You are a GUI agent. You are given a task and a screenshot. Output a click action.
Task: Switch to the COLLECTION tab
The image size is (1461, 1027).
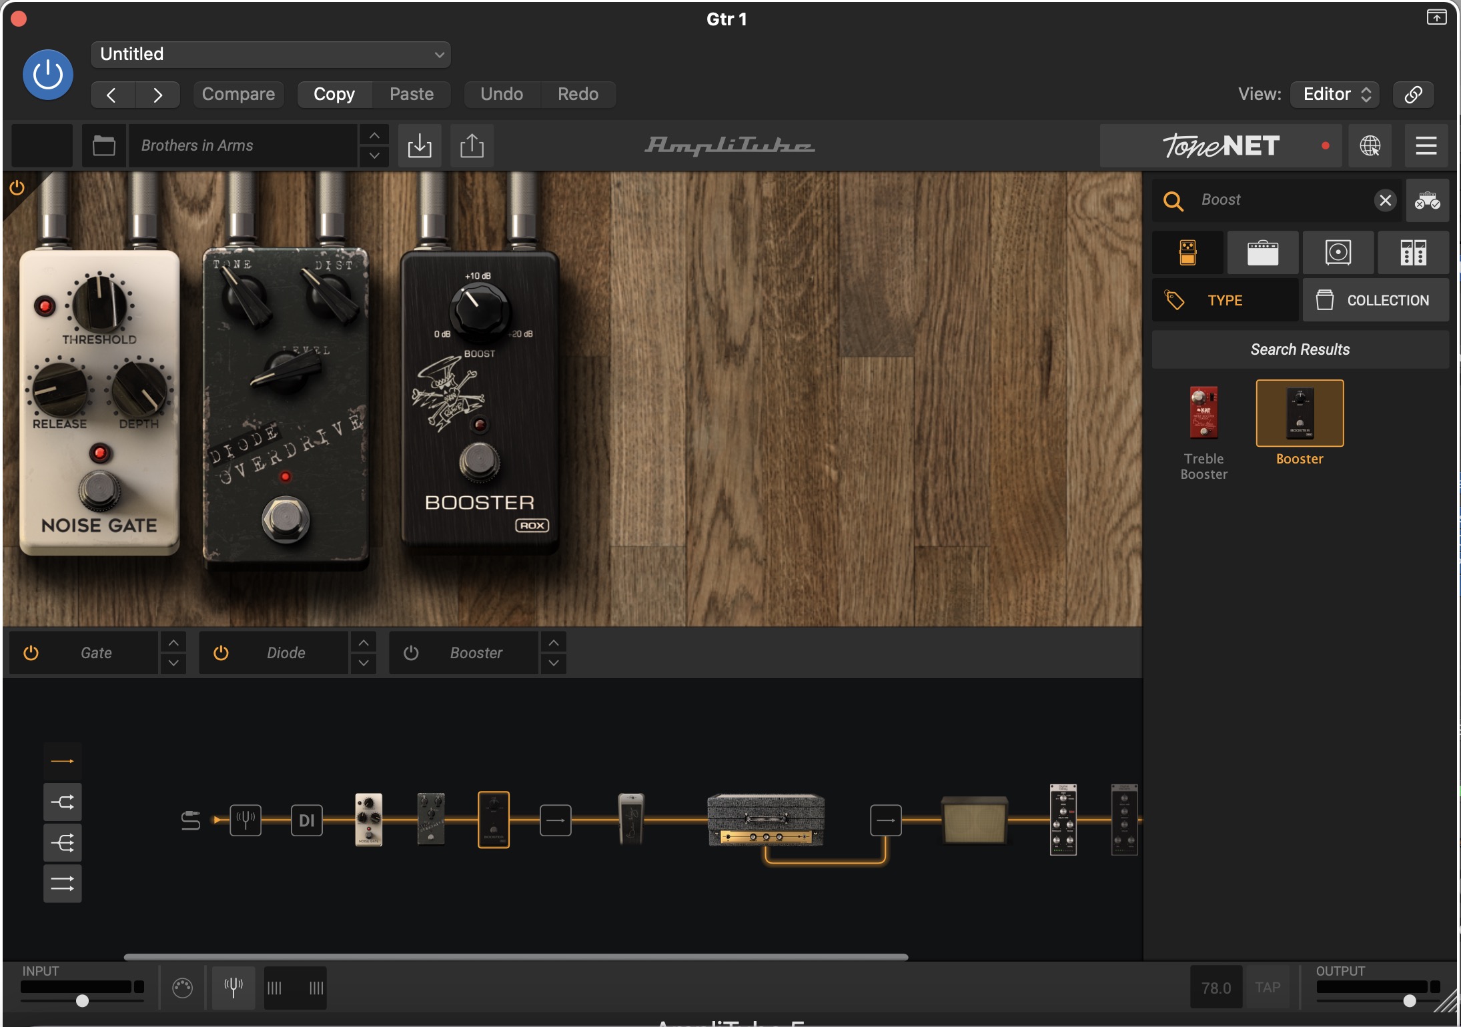1376,300
